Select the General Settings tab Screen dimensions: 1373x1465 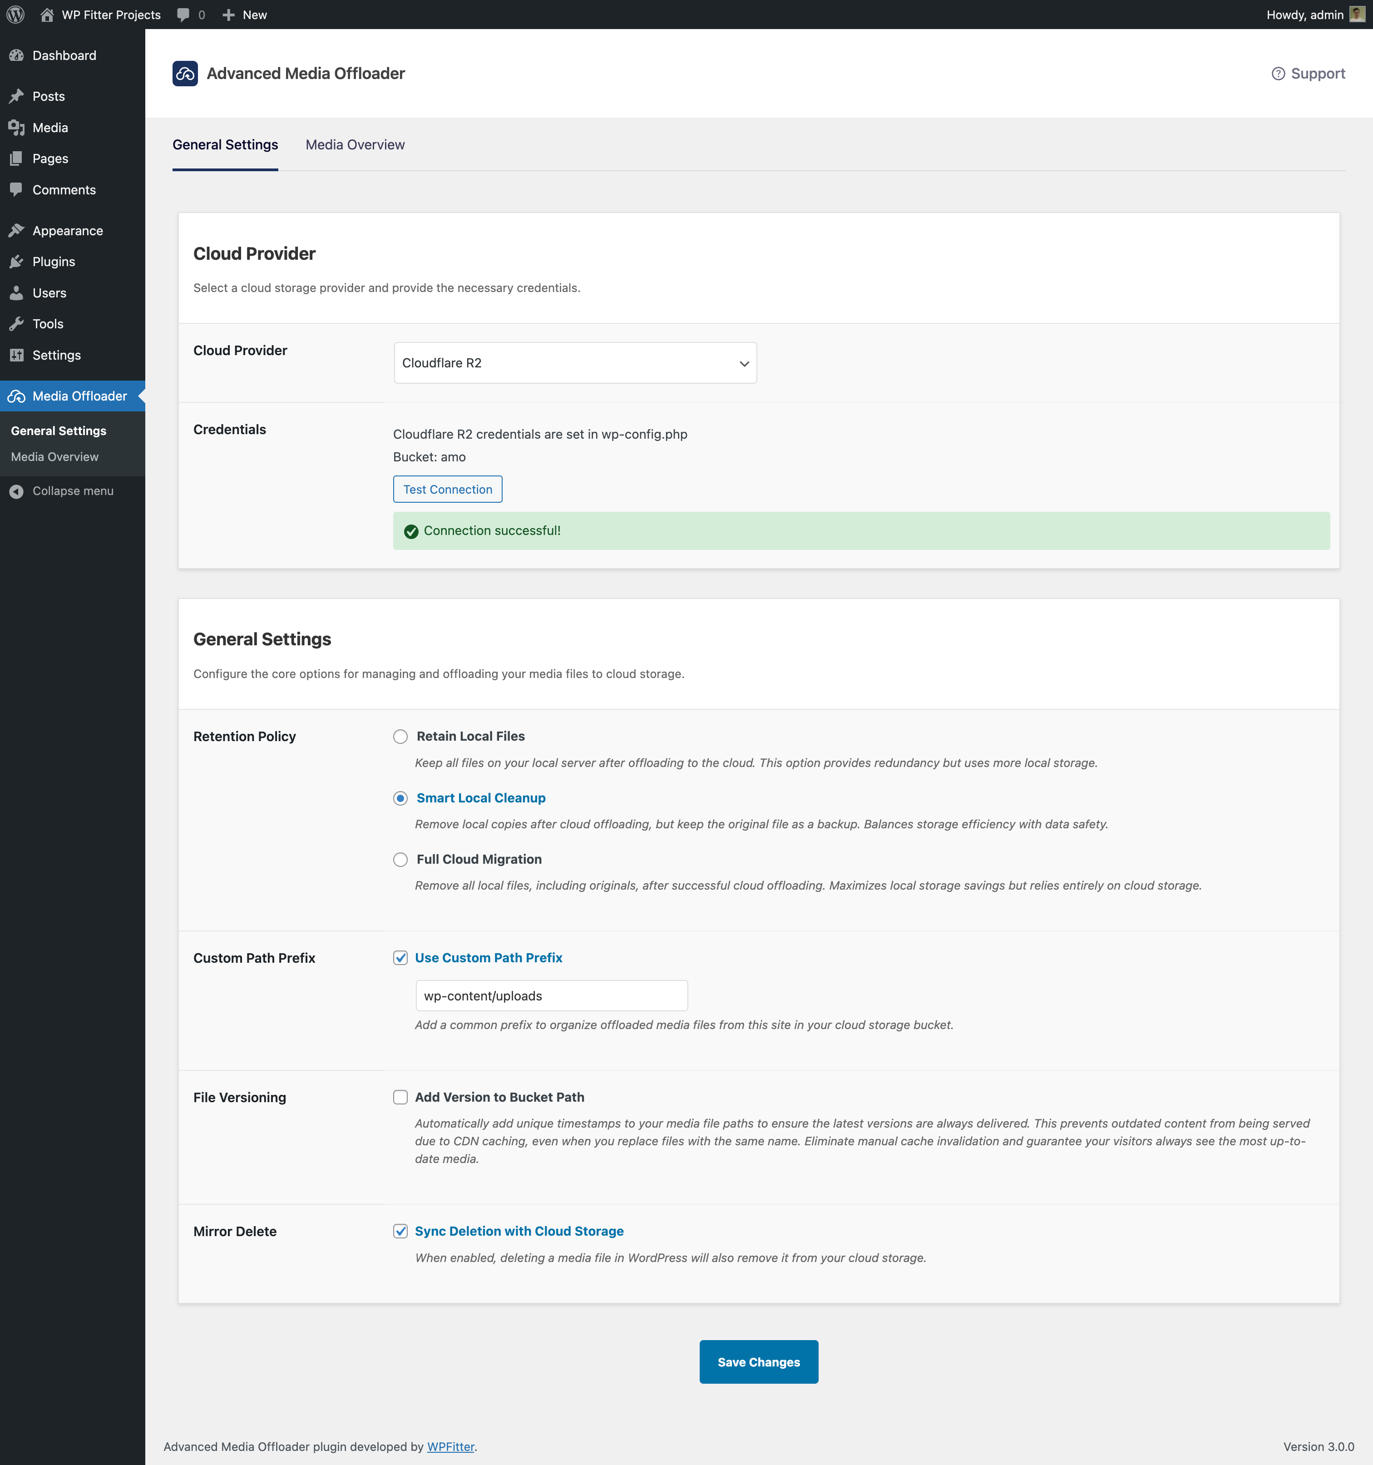226,143
